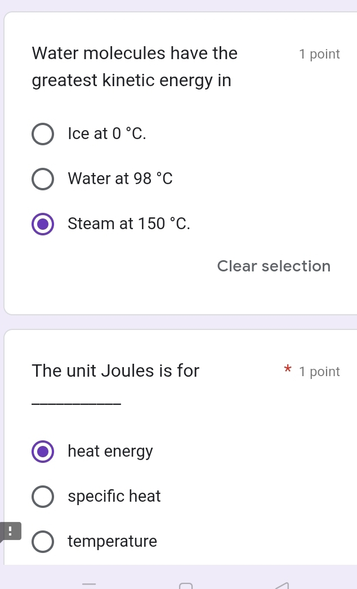Tap the exclamation mark alert badge
This screenshot has height=589, width=357.
click(x=10, y=530)
